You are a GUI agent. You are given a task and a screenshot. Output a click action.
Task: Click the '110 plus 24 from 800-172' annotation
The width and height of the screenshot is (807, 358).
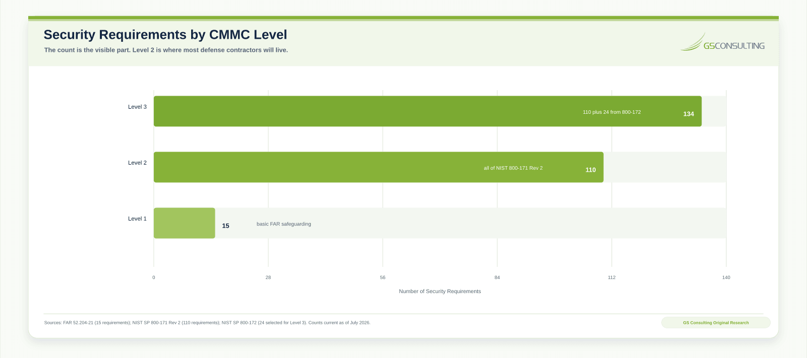612,112
